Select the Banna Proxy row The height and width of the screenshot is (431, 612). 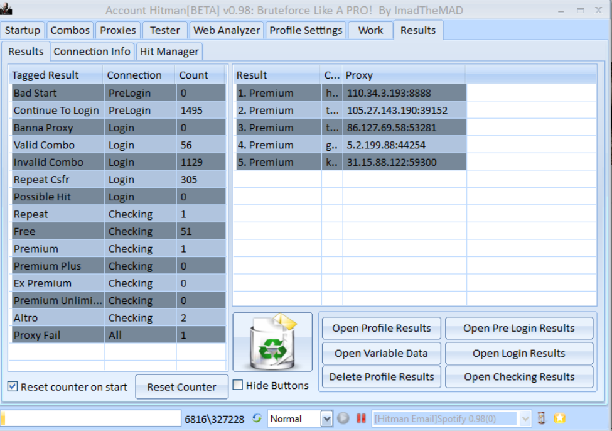[x=119, y=128]
